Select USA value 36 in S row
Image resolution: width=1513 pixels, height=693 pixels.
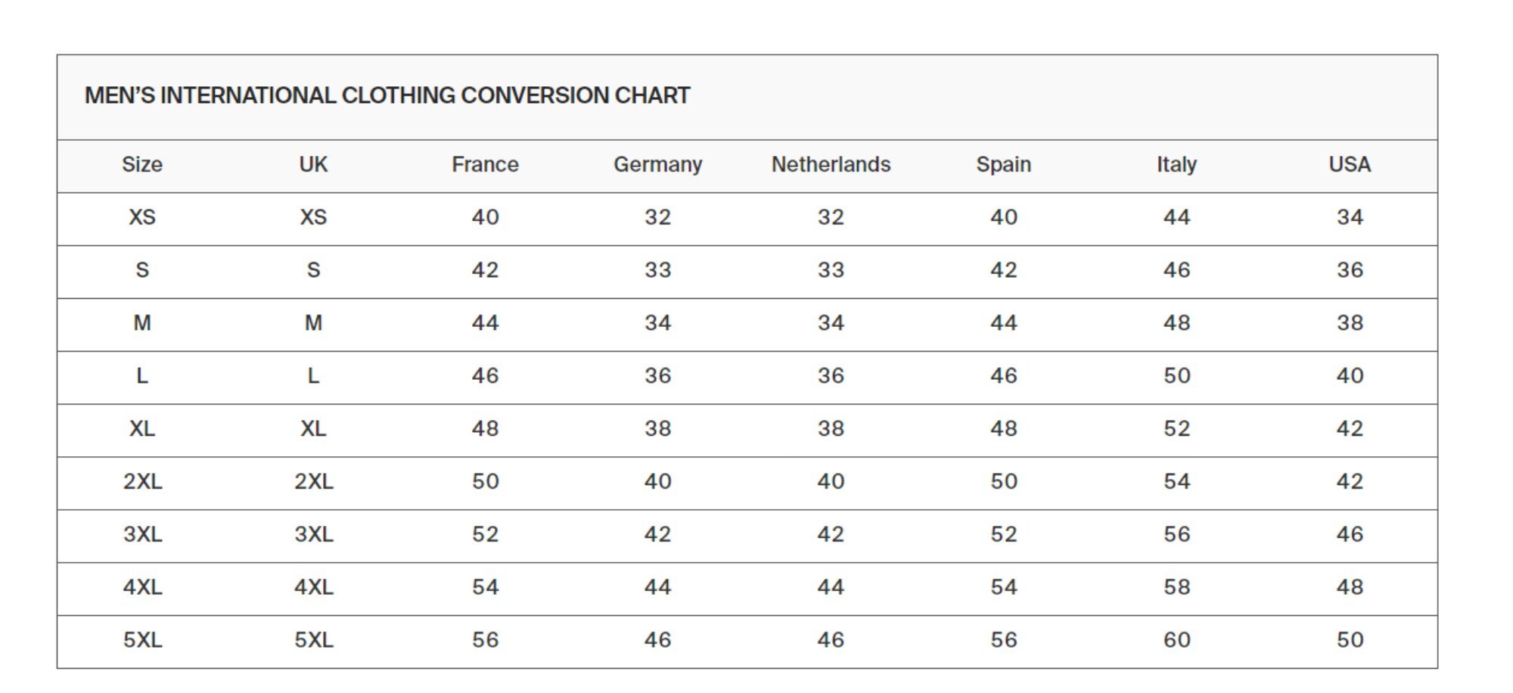click(x=1350, y=270)
